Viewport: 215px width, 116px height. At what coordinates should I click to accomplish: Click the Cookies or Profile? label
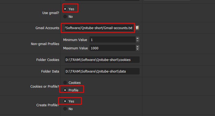[45, 86]
